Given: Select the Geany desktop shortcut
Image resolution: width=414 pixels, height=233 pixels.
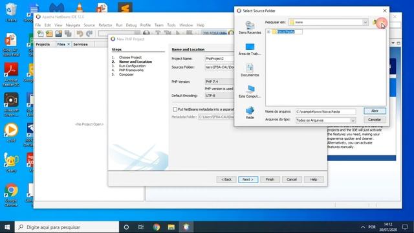Looking at the screenshot, I should [x=11, y=162].
